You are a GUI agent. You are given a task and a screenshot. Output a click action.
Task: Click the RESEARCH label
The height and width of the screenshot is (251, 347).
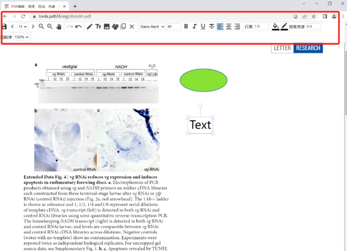point(308,48)
